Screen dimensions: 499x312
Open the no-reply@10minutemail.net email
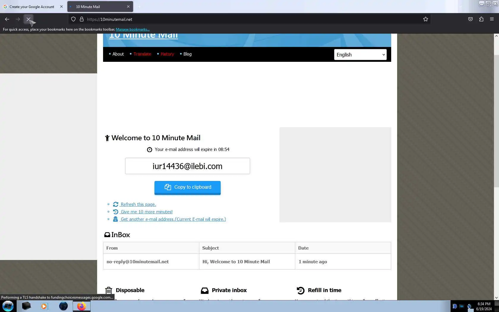pos(138,262)
